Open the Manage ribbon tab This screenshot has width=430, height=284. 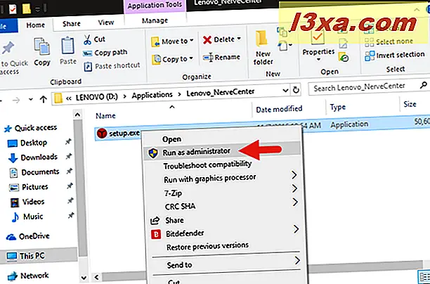pos(155,20)
